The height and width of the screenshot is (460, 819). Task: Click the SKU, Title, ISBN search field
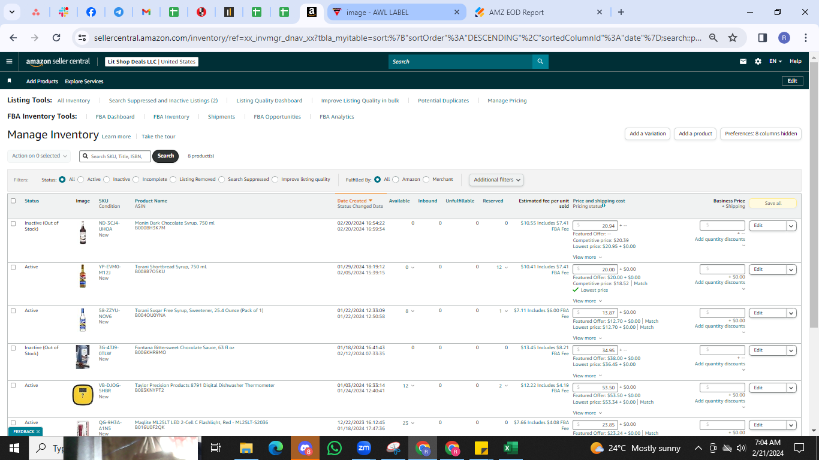click(115, 156)
